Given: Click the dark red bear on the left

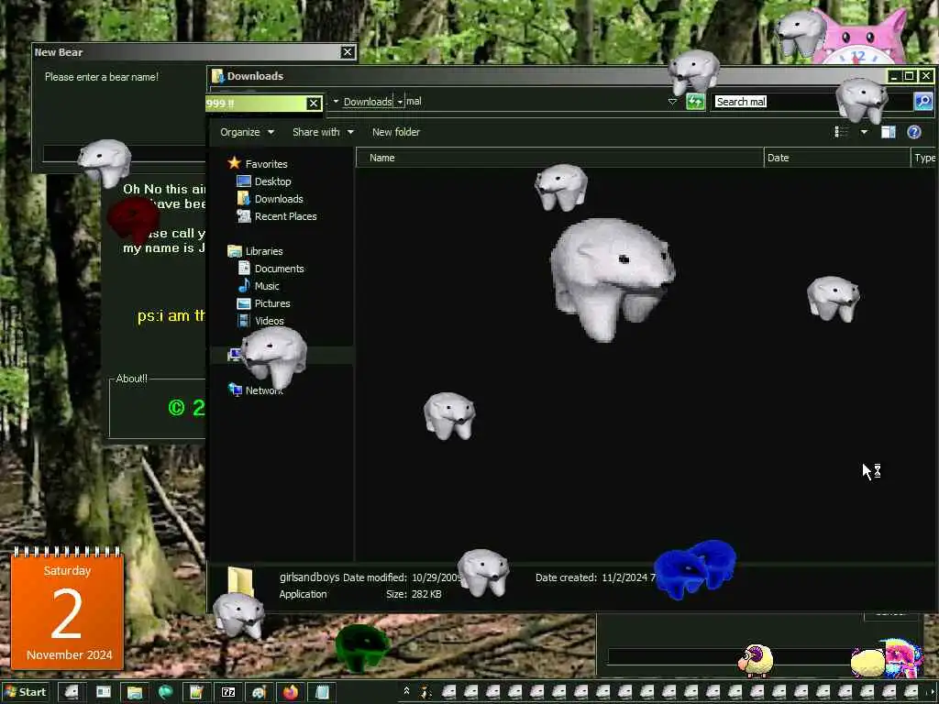Looking at the screenshot, I should point(134,218).
